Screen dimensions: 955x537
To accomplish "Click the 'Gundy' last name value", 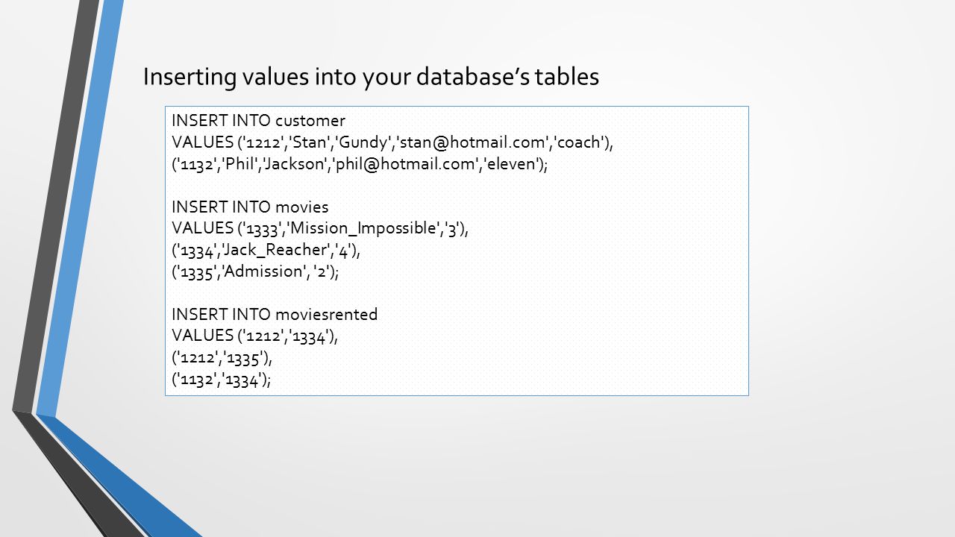I will pyautogui.click(x=365, y=142).
